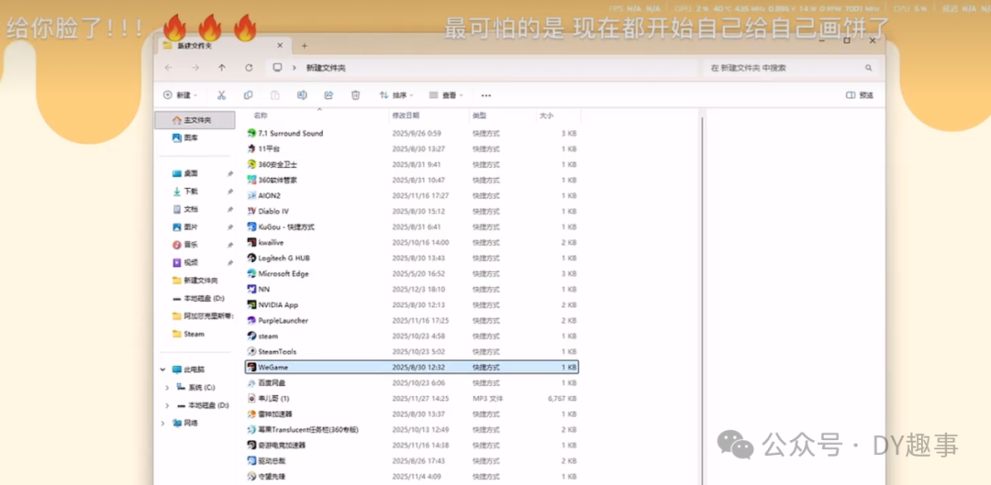Select the 百度网盘 shortcut
Viewport: 991px width, 485px height.
coord(412,382)
